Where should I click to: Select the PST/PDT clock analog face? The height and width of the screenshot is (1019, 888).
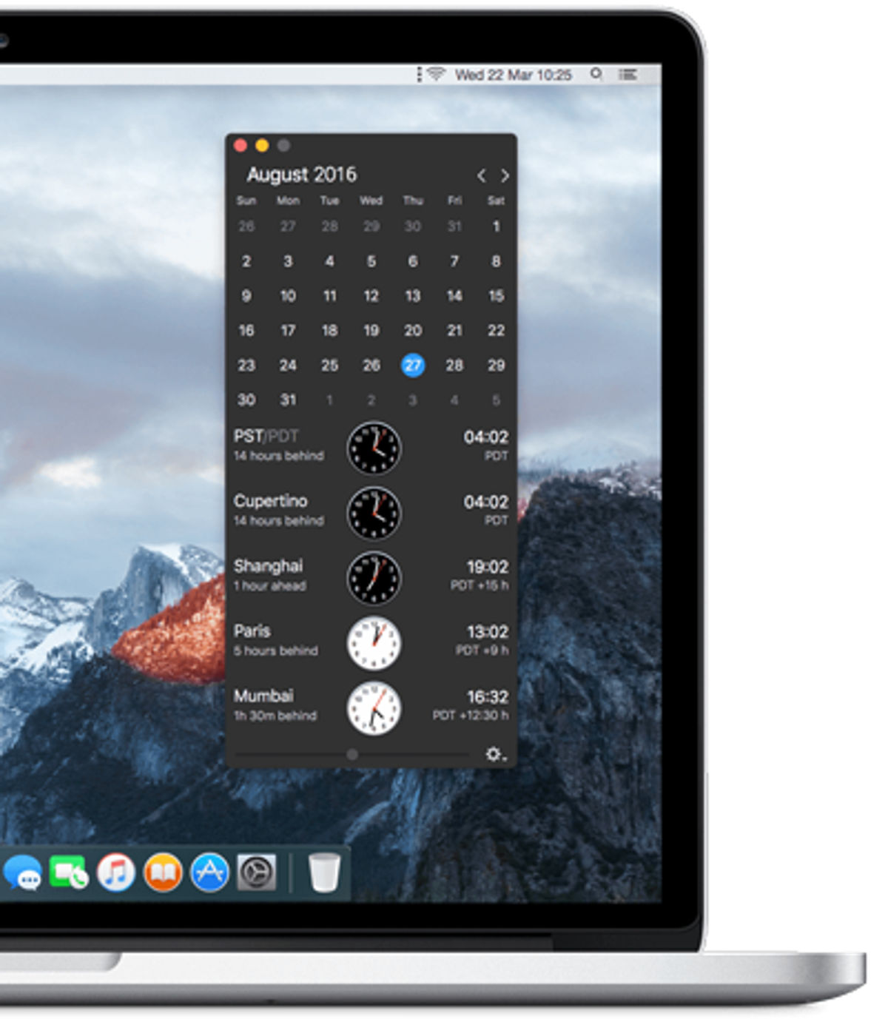[x=374, y=448]
